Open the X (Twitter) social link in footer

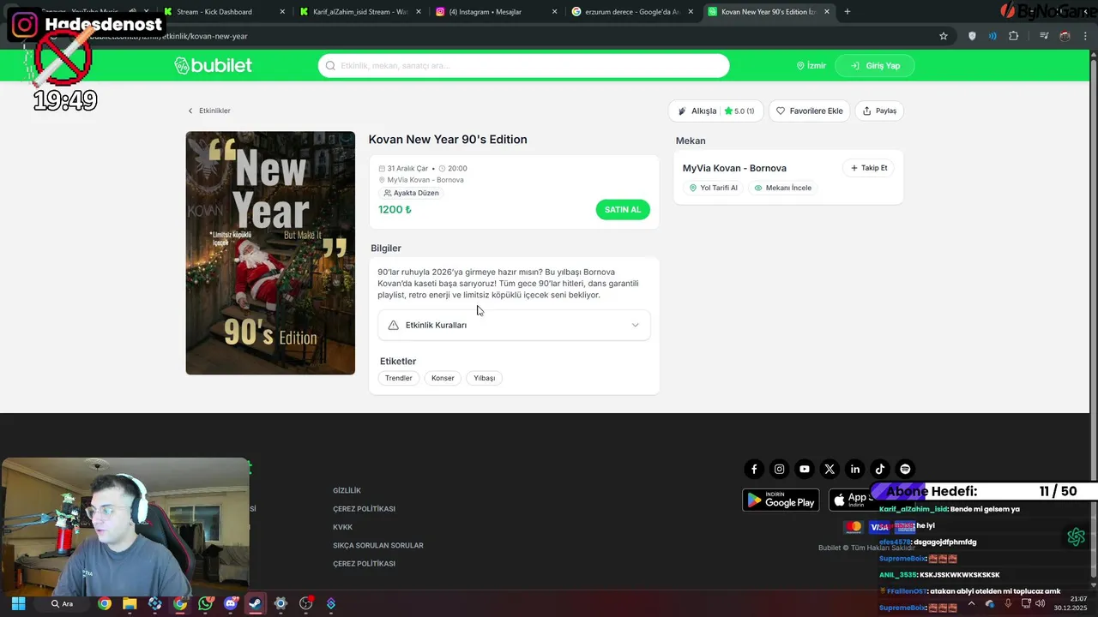(x=830, y=469)
